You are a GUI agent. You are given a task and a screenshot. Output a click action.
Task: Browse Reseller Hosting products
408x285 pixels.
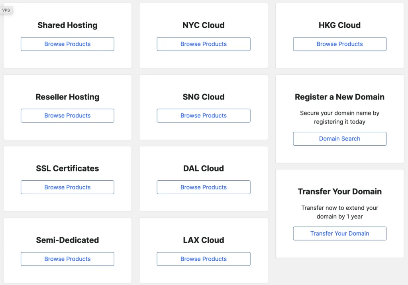point(67,115)
